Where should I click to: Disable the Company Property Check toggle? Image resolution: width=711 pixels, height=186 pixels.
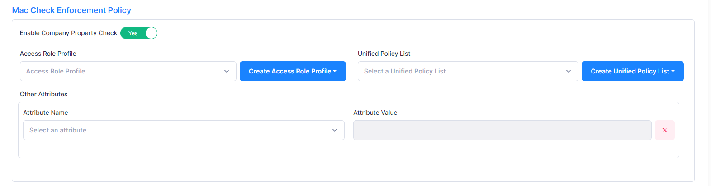pos(139,33)
